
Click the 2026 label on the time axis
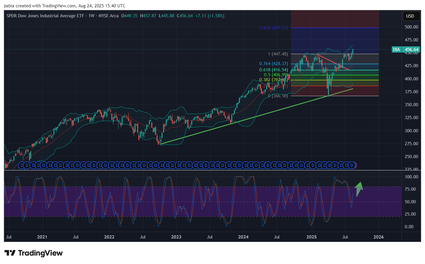[x=378, y=237]
